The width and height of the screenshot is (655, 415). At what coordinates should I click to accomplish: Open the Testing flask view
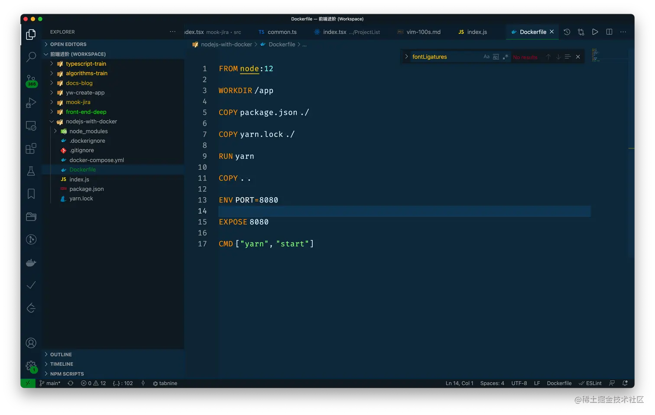(31, 171)
